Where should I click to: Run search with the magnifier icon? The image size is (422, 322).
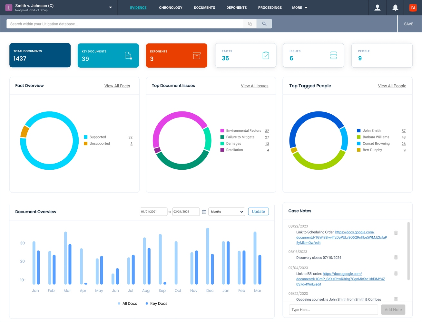(264, 24)
